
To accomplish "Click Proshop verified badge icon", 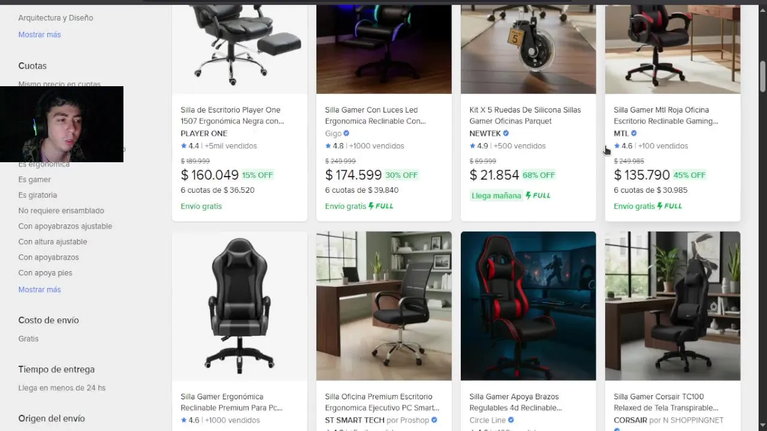I will click(434, 420).
